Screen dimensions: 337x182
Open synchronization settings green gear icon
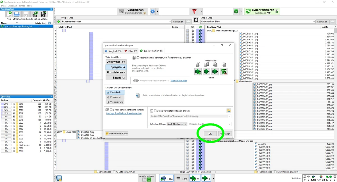coord(236,11)
